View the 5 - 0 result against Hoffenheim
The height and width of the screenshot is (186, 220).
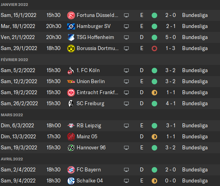(x=171, y=37)
